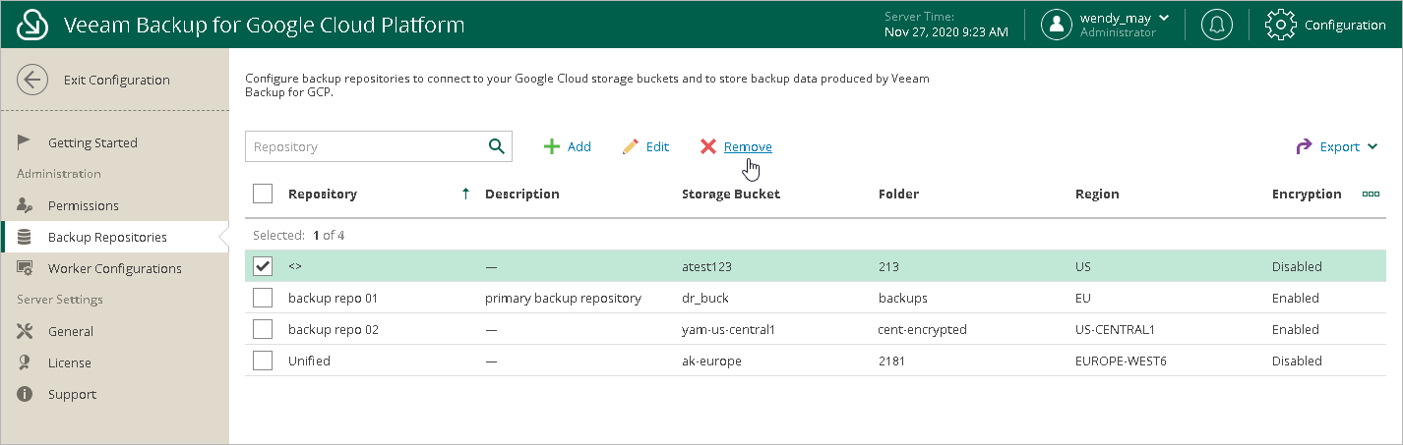The width and height of the screenshot is (1403, 445).
Task: Click the red X Remove icon
Action: 708,146
